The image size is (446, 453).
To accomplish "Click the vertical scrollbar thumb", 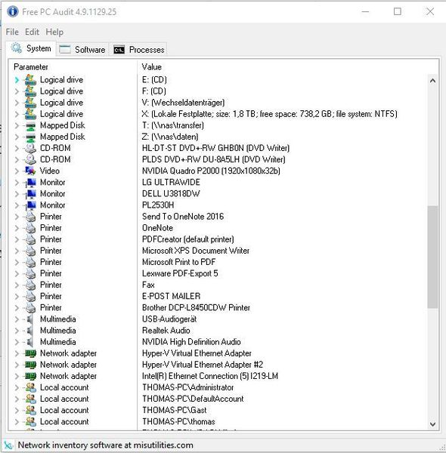I will (x=432, y=257).
